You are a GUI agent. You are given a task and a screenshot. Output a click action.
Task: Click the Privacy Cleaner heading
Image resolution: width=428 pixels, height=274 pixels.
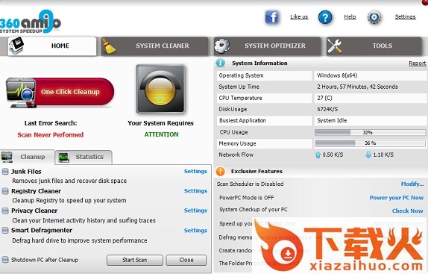(34, 211)
